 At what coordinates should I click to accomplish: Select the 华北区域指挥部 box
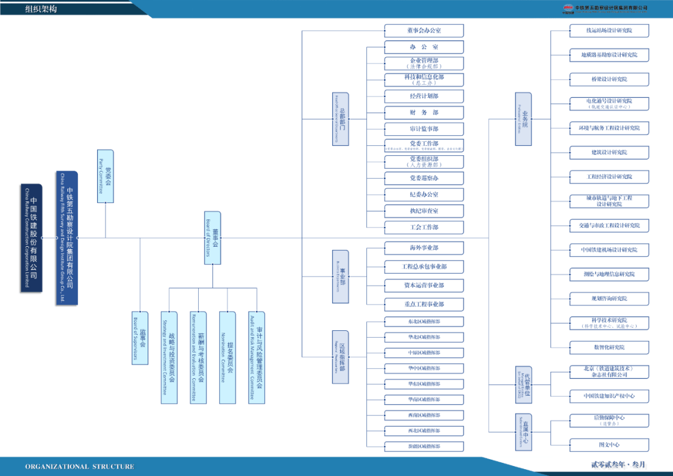(424, 337)
